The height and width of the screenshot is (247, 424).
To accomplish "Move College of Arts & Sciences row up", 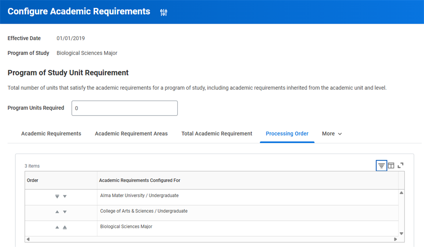I will pos(57,212).
